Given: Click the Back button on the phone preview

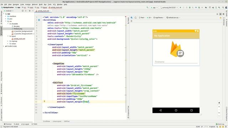Looking at the screenshot, I should point(160,110).
